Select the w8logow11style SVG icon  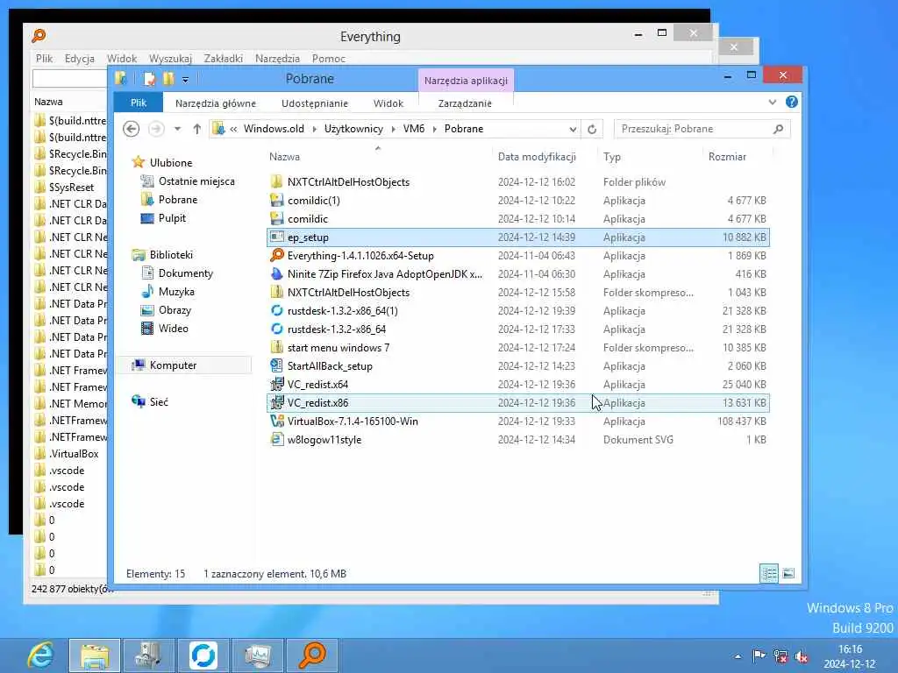click(x=277, y=440)
